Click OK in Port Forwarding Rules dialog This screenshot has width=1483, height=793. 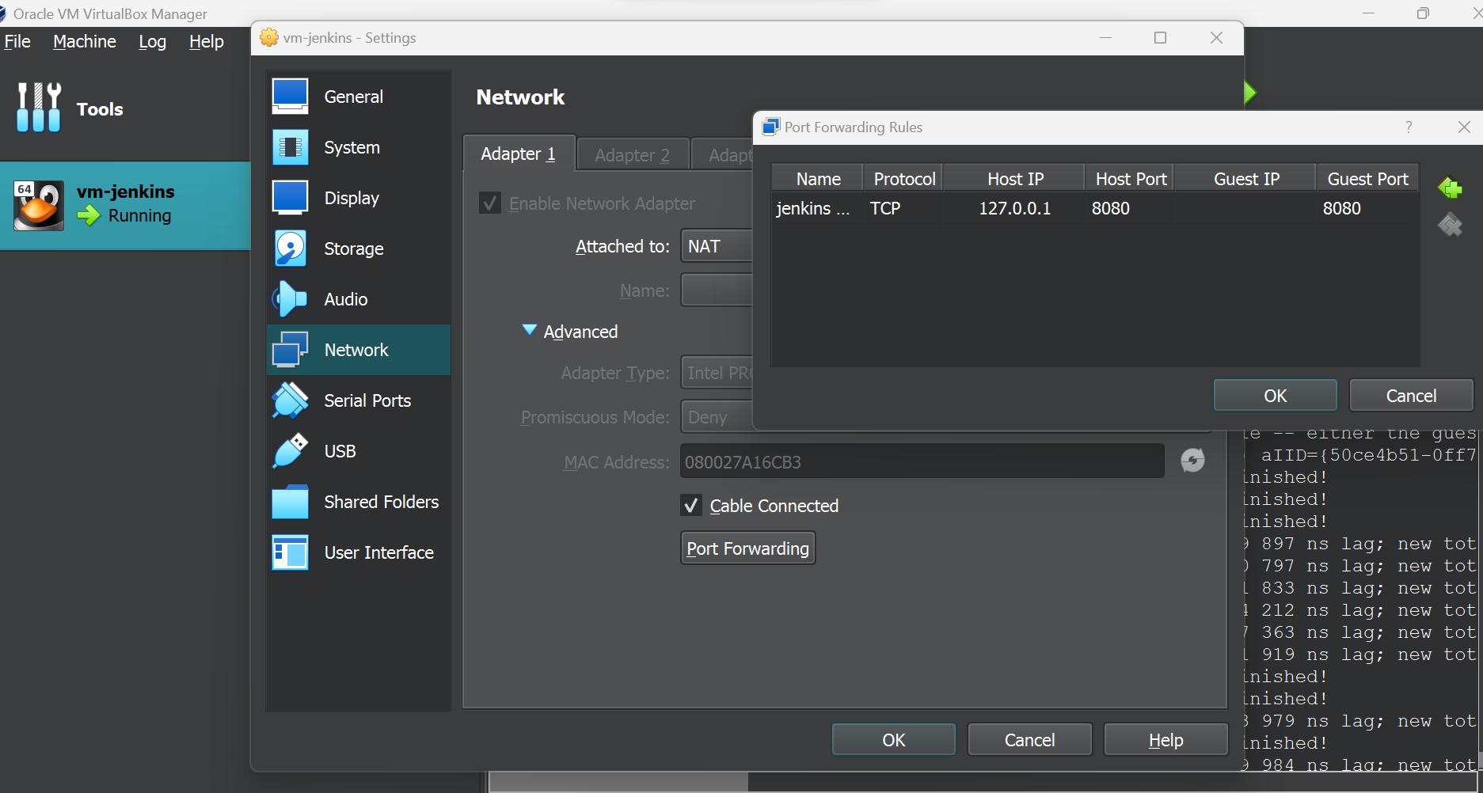(x=1274, y=395)
